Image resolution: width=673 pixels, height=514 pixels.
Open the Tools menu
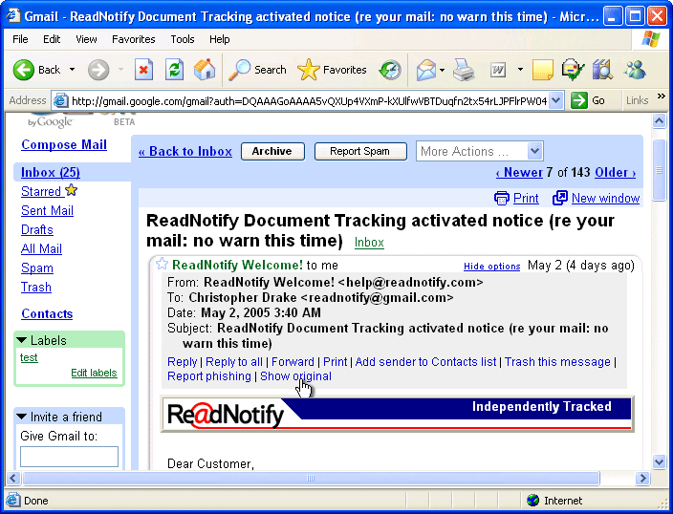pos(182,39)
